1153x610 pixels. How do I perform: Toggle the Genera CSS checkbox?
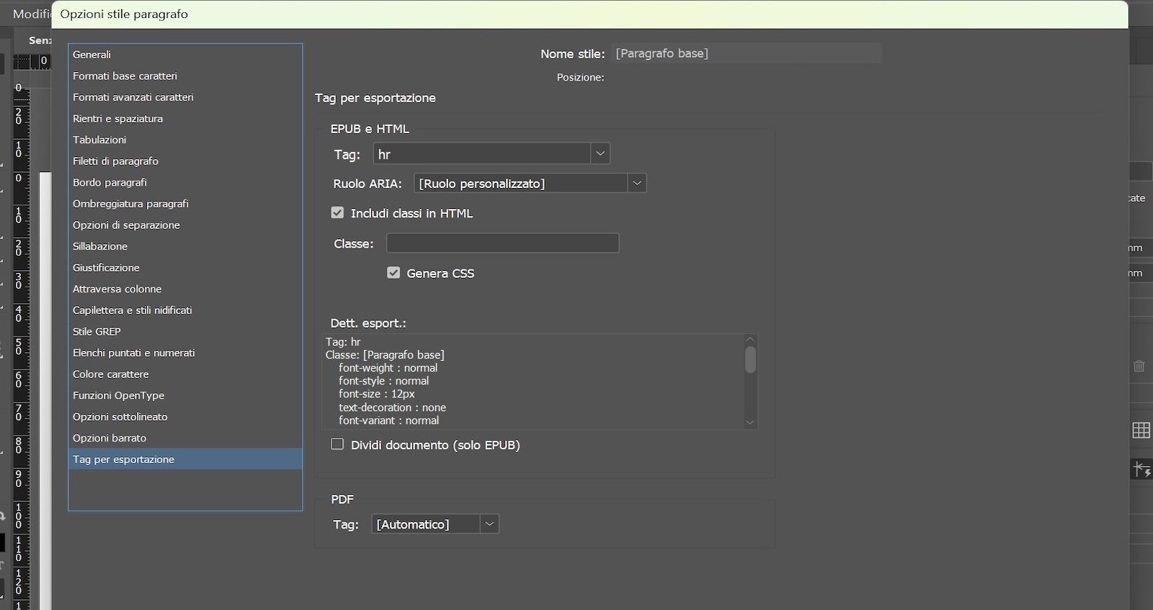393,273
